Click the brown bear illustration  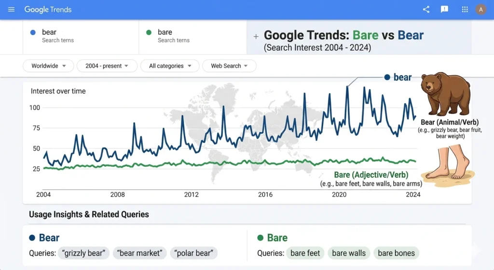pyautogui.click(x=445, y=94)
